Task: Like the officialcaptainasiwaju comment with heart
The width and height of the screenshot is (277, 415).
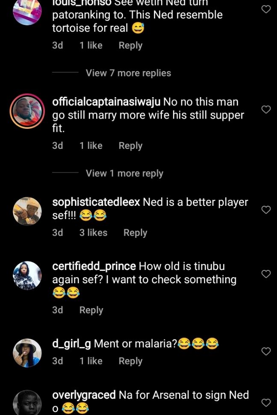Action: click(x=266, y=110)
